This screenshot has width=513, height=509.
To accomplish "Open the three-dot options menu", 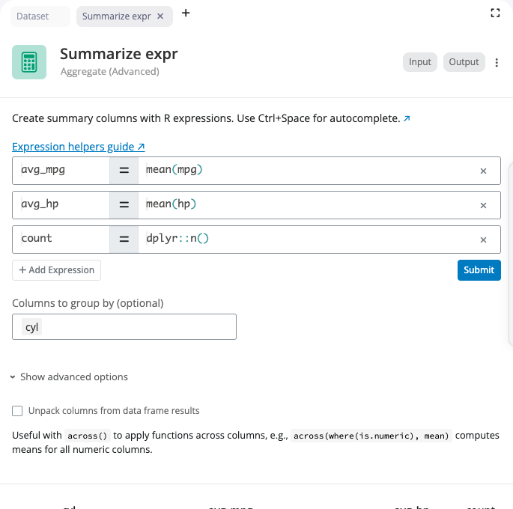I will click(497, 62).
